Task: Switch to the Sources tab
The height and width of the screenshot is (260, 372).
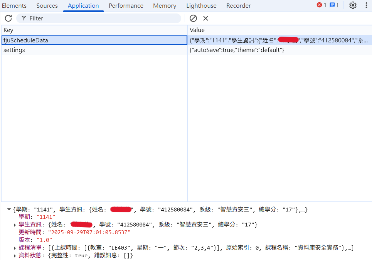Action: point(47,6)
